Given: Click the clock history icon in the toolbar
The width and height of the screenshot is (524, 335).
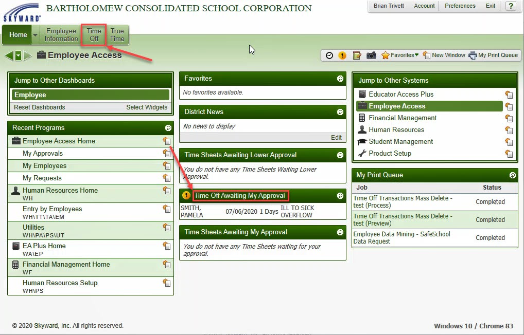Looking at the screenshot, I should [329, 55].
